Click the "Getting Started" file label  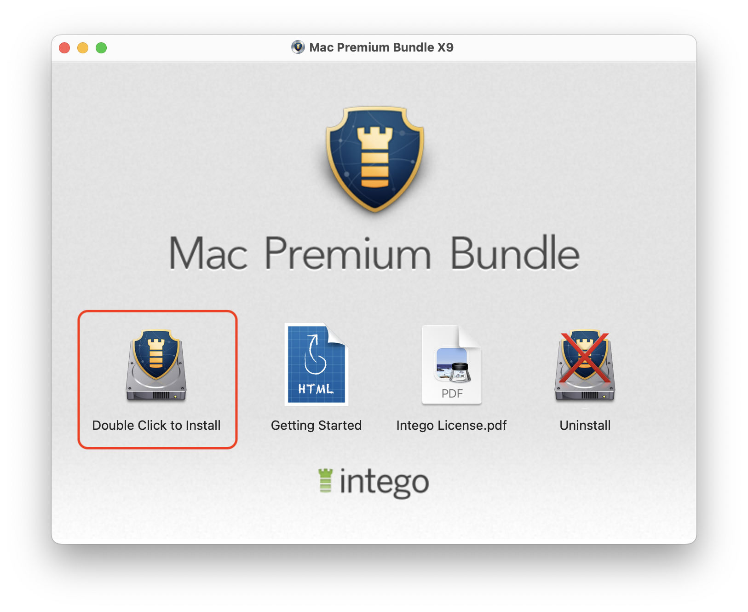(316, 425)
